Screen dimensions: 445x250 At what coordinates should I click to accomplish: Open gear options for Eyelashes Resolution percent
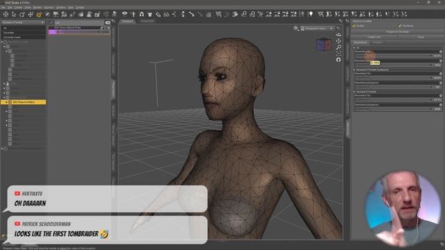tap(440, 74)
